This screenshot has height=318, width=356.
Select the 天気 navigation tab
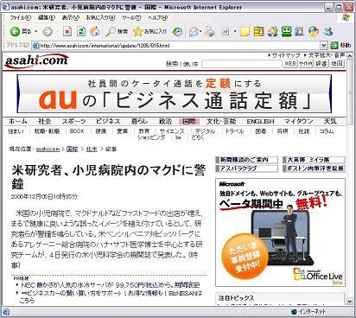point(330,121)
